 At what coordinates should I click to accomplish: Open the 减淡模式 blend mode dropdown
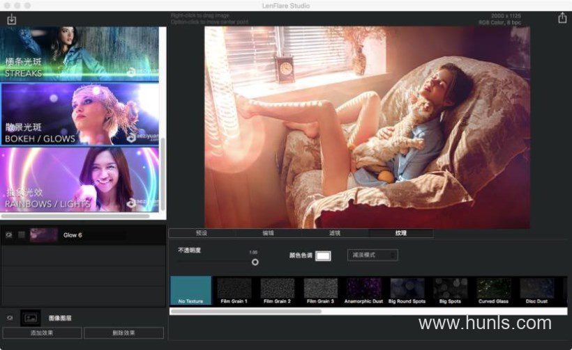click(x=372, y=255)
